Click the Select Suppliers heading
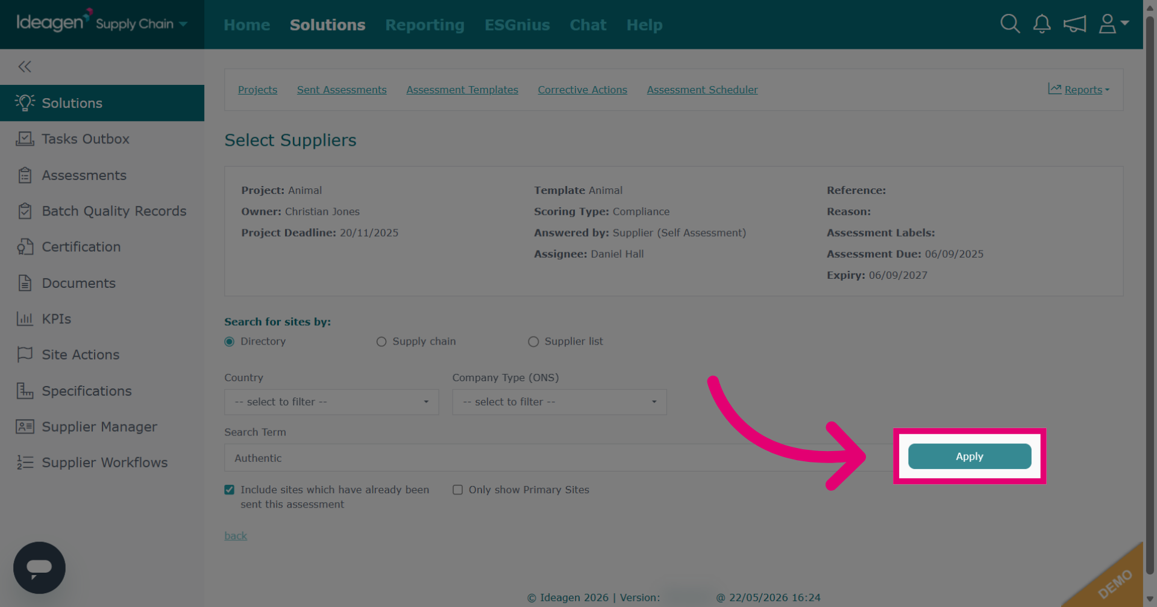Image resolution: width=1157 pixels, height=607 pixels. [290, 140]
